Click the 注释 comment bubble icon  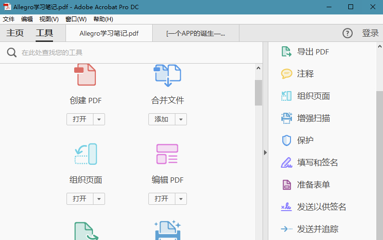pos(287,74)
